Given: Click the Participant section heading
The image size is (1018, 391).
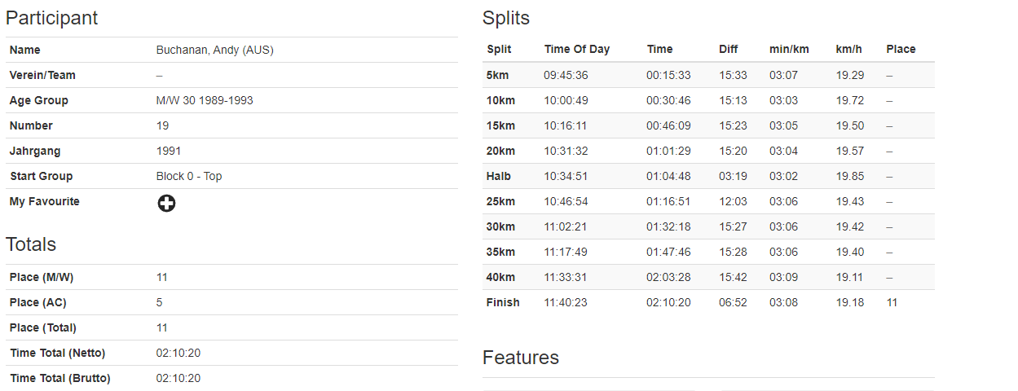Looking at the screenshot, I should (52, 18).
